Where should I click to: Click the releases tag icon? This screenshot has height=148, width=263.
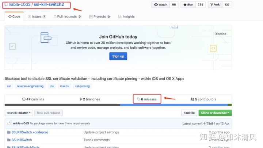coord(138,99)
